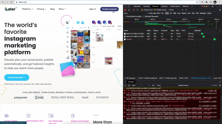Open network search magnifier icon
Image resolution: width=222 pixels, height=124 pixels.
pos(137,10)
